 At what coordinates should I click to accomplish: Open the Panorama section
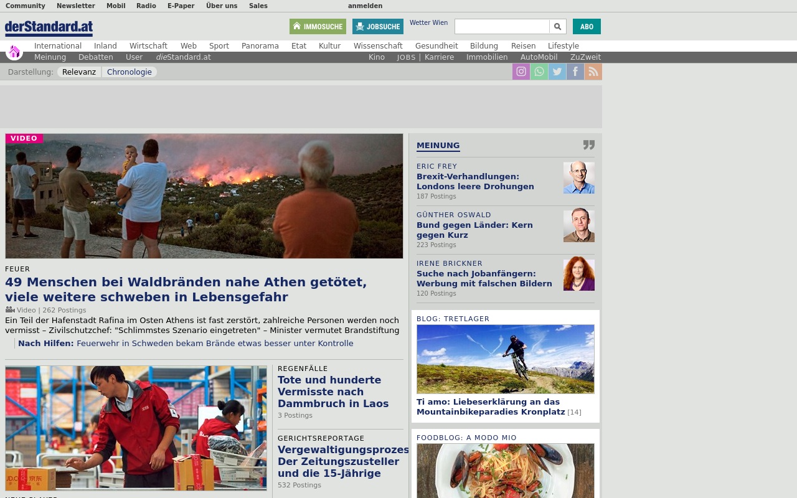(260, 46)
